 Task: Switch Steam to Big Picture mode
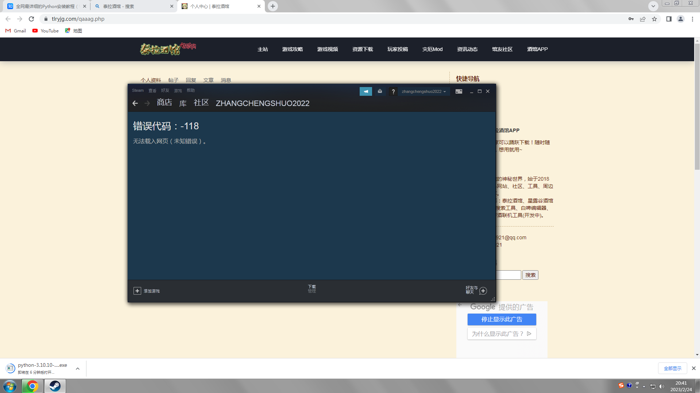459,91
